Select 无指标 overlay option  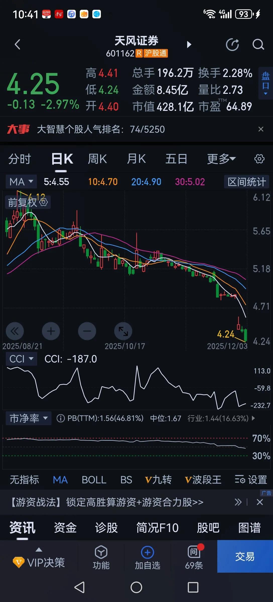pyautogui.click(x=24, y=480)
